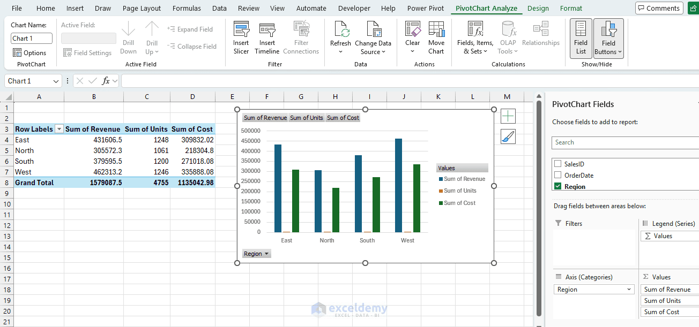Click the Share icon next to Comments
Image resolution: width=699 pixels, height=327 pixels.
pos(694,8)
